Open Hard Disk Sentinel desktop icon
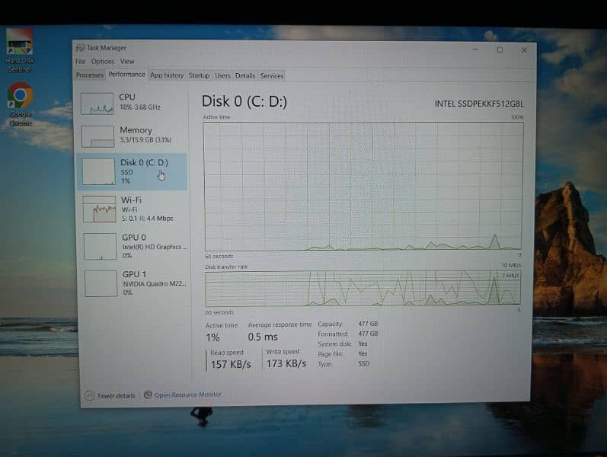The image size is (607, 457). click(x=20, y=50)
